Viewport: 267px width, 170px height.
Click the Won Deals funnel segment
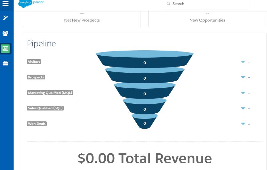pos(145,121)
